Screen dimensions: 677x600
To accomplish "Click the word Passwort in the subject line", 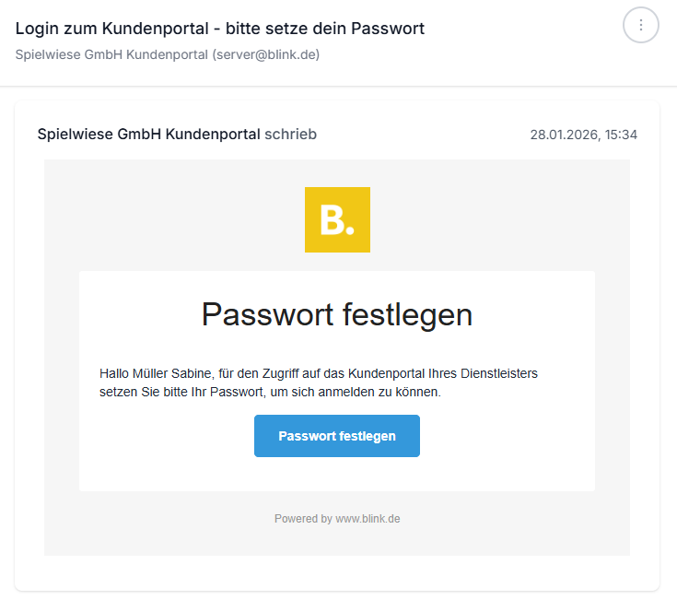I will click(388, 29).
